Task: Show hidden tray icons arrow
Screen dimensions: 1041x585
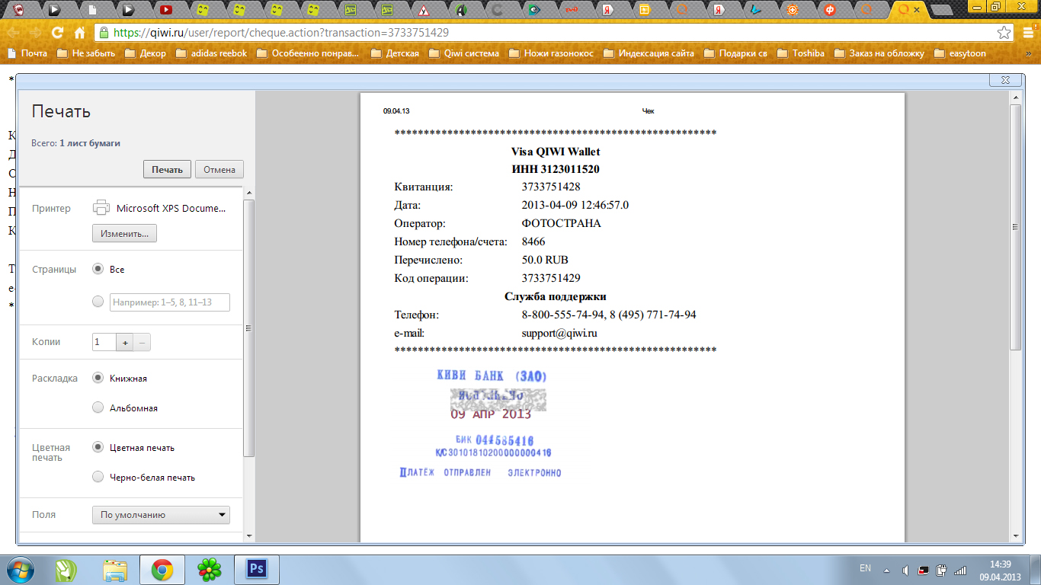Action: point(886,569)
